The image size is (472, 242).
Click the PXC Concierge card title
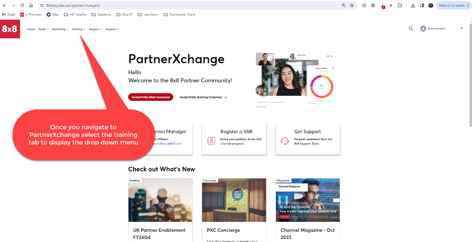223,230
